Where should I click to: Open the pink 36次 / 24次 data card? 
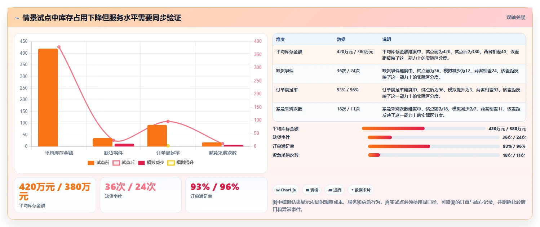click(x=141, y=195)
